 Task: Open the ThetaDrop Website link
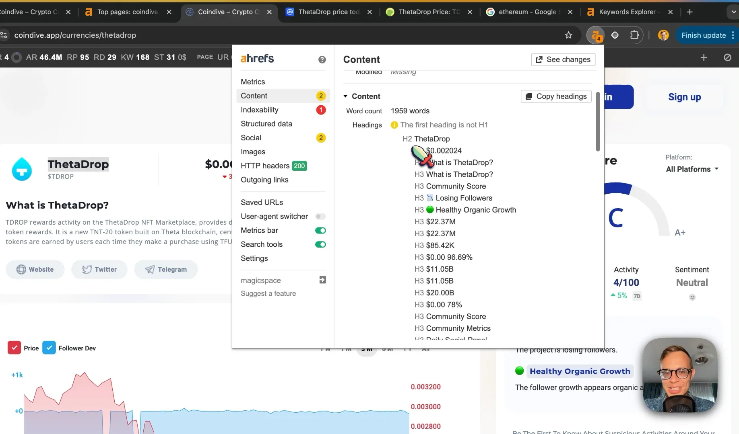(35, 269)
